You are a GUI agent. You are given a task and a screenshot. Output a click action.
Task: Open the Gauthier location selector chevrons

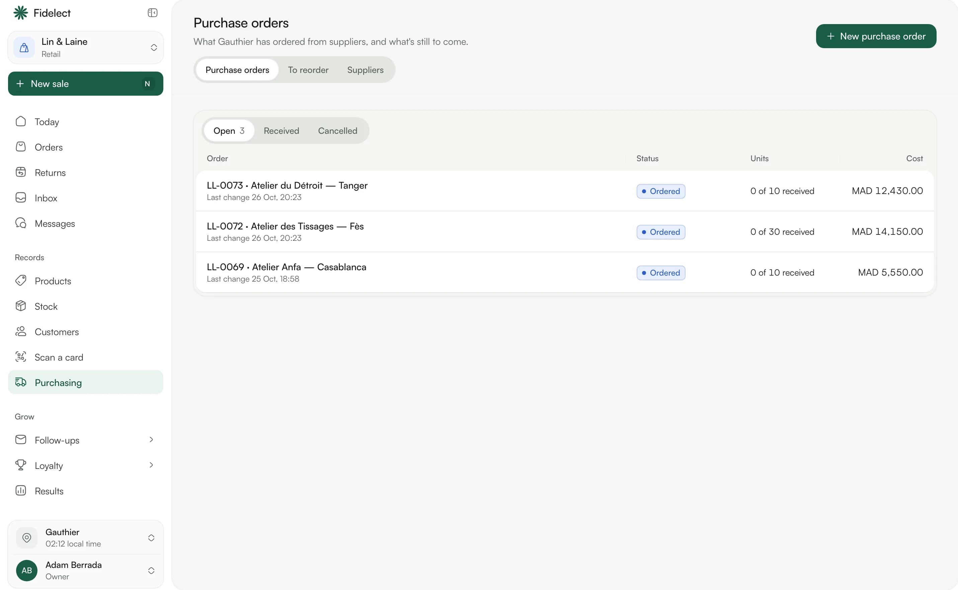click(151, 538)
